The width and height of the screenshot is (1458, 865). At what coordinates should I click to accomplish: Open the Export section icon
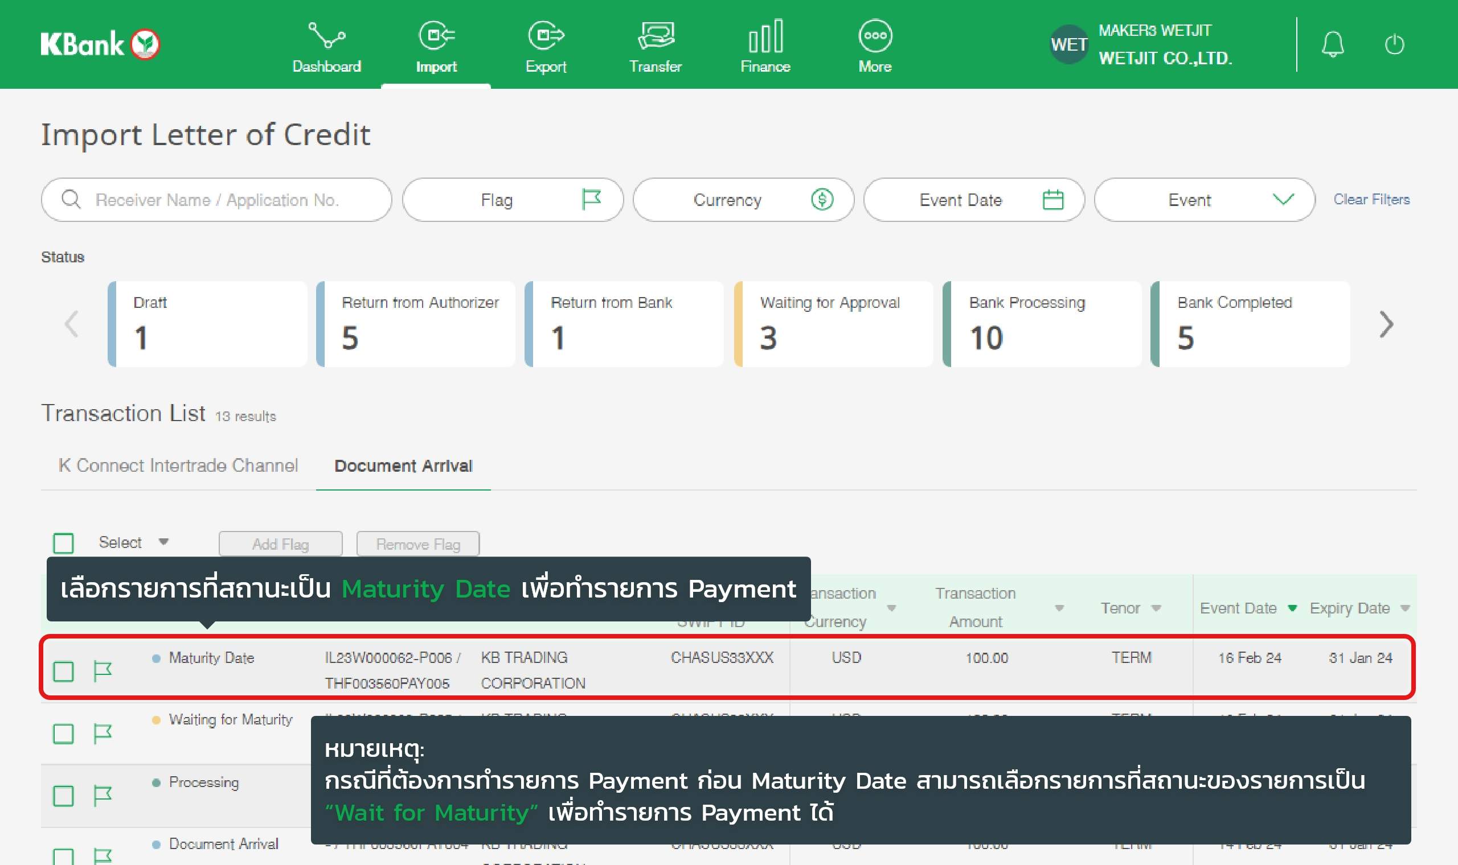pos(545,36)
